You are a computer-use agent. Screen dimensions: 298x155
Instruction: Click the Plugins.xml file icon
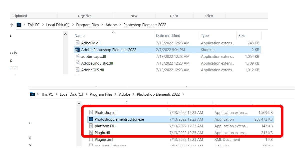pyautogui.click(x=91, y=140)
